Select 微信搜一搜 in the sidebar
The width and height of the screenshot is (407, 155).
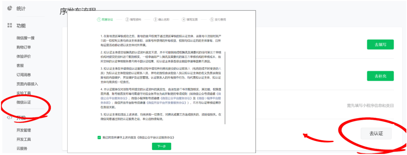[x=26, y=38]
